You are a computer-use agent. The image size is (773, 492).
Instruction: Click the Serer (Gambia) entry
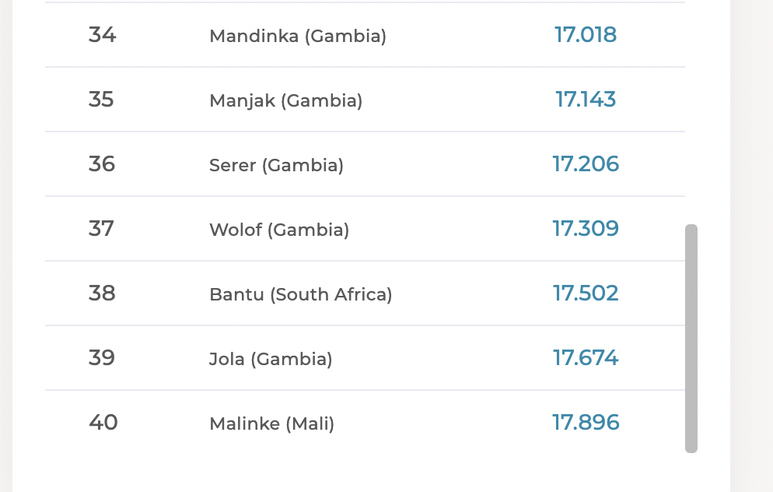(276, 165)
